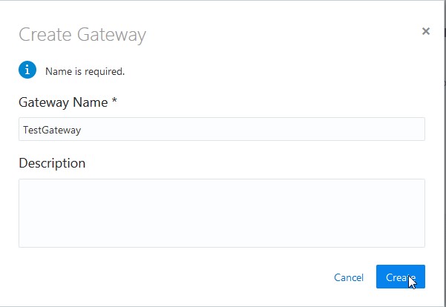This screenshot has width=446, height=307.
Task: Click the 'Name is required.' message
Action: (x=85, y=72)
